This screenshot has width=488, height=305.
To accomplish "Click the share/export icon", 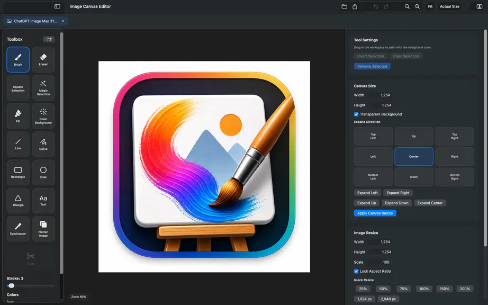I will point(355,6).
